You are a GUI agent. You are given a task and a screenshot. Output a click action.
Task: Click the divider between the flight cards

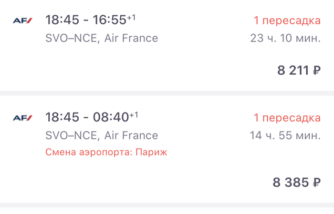pyautogui.click(x=167, y=93)
